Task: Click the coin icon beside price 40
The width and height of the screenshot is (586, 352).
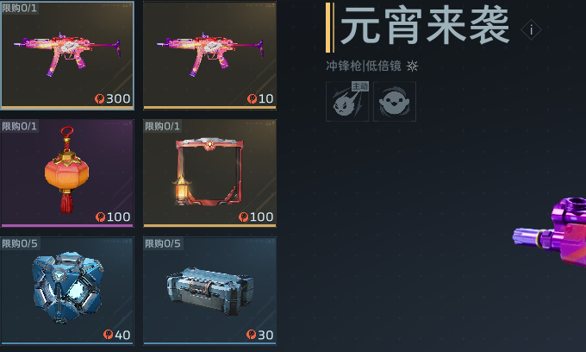Action: pyautogui.click(x=108, y=335)
